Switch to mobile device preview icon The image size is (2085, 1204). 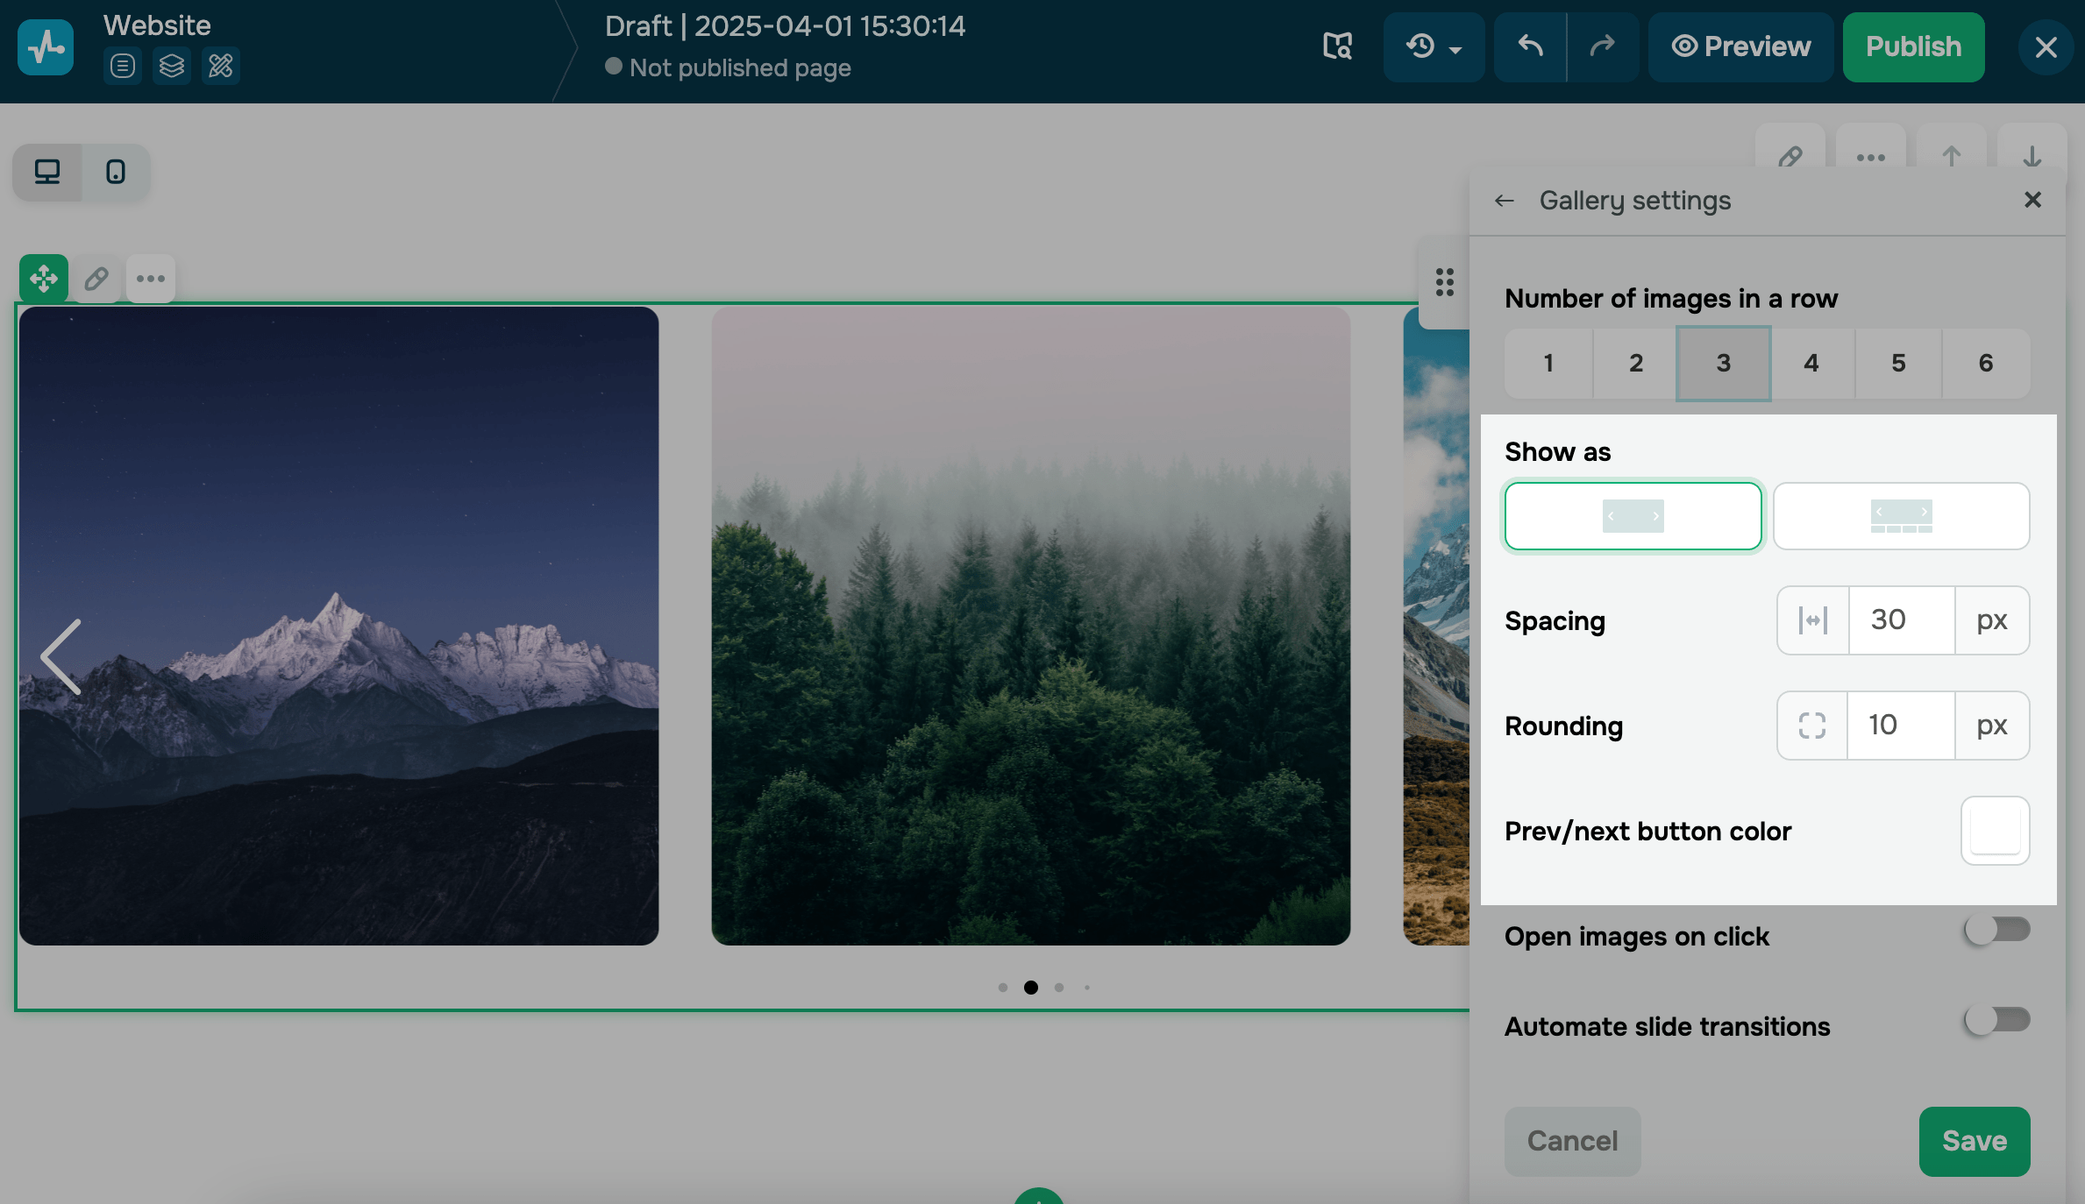pyautogui.click(x=115, y=172)
